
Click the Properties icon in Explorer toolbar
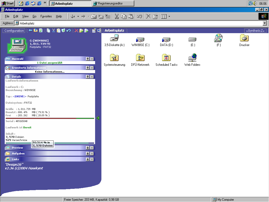click(155, 17)
